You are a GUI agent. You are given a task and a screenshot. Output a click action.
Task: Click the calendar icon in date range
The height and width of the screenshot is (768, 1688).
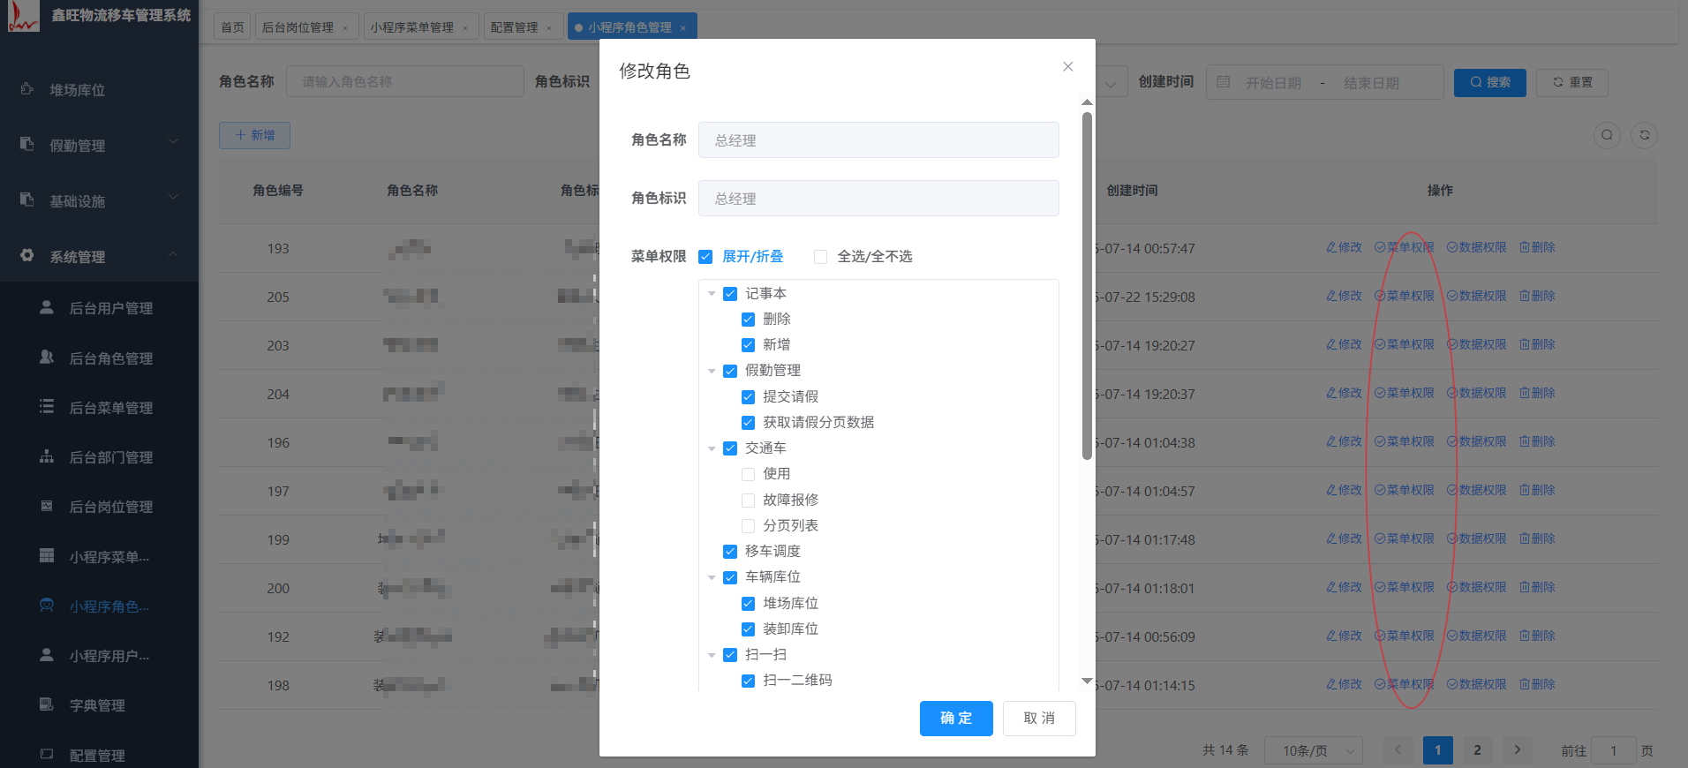point(1223,82)
